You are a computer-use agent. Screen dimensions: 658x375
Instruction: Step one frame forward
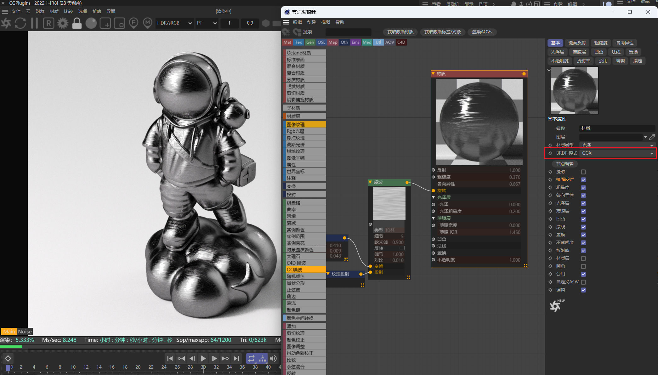coord(214,358)
